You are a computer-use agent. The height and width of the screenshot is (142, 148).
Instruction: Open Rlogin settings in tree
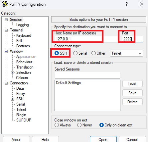point(21,115)
